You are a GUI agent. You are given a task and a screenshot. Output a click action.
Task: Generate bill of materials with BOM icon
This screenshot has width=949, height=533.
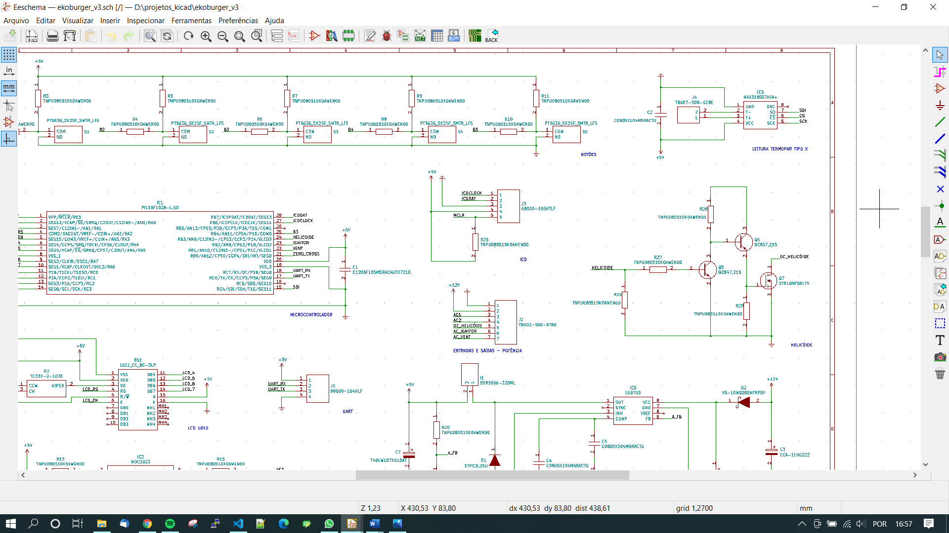453,36
